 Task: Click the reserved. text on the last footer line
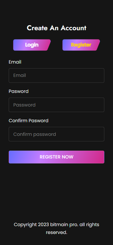57,233
